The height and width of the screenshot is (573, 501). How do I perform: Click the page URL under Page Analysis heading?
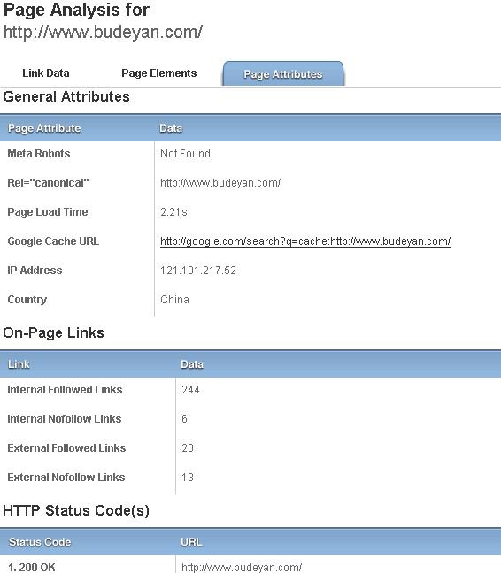[x=103, y=32]
